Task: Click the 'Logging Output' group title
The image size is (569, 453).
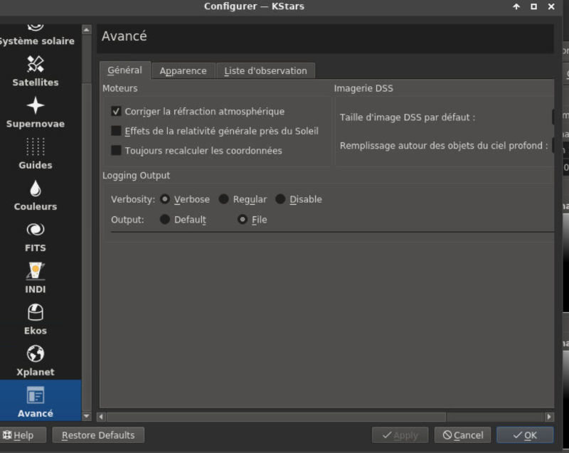Action: (136, 175)
